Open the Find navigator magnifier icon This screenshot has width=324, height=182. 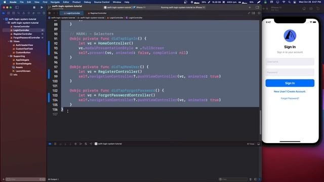[x=19, y=13]
